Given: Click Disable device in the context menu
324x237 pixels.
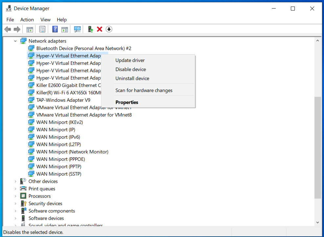Looking at the screenshot, I should coord(131,69).
